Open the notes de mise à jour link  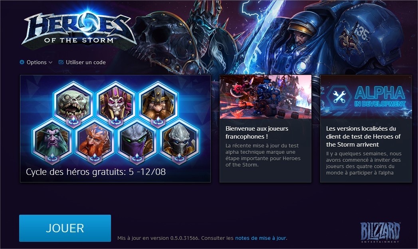click(260, 238)
